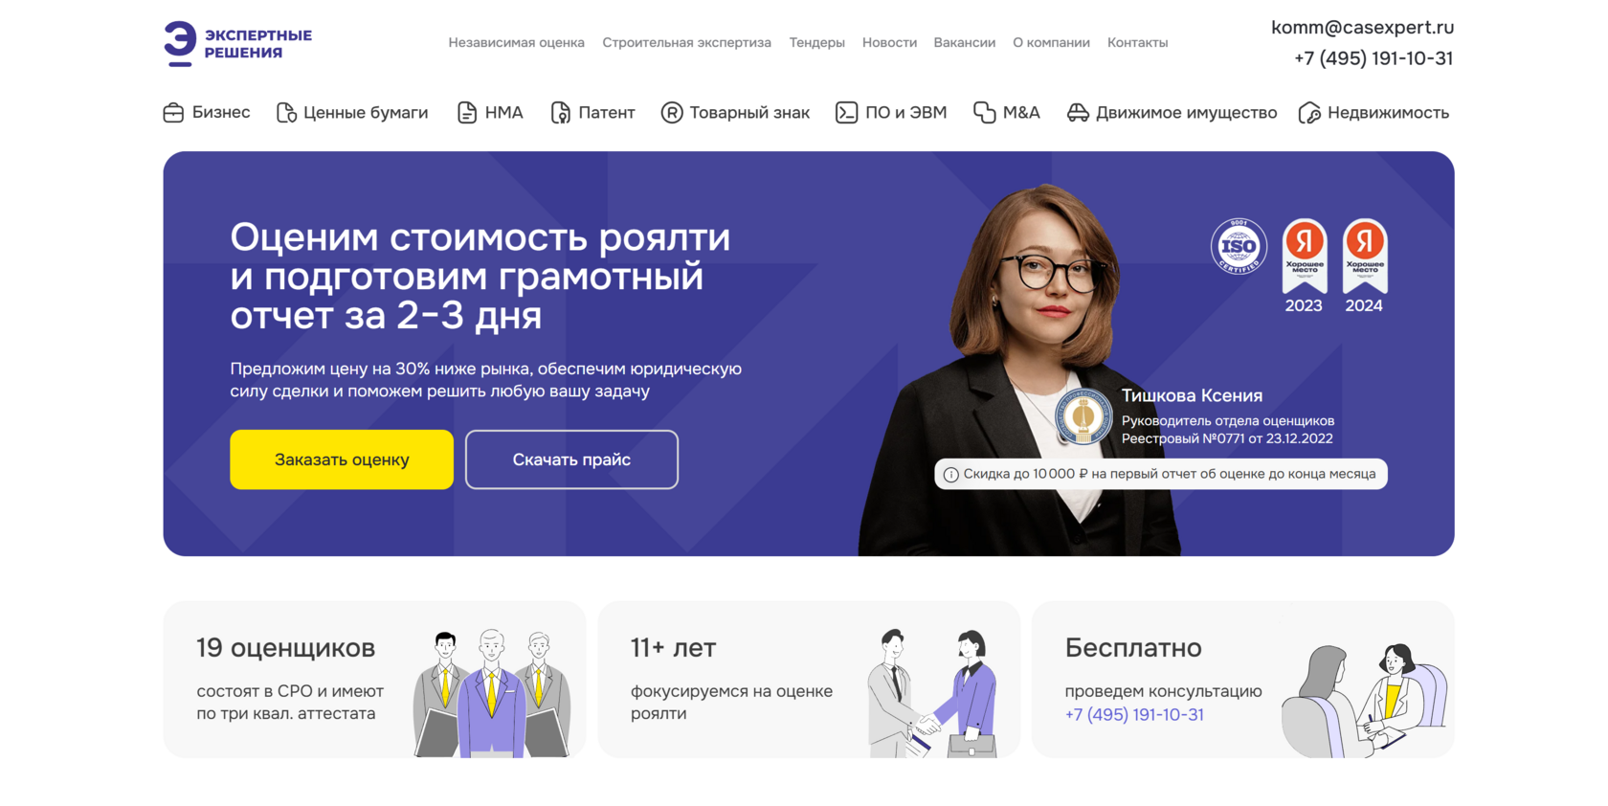Image resolution: width=1608 pixels, height=806 pixels.
Task: Click the Ценные бумаги document icon
Action: [286, 113]
